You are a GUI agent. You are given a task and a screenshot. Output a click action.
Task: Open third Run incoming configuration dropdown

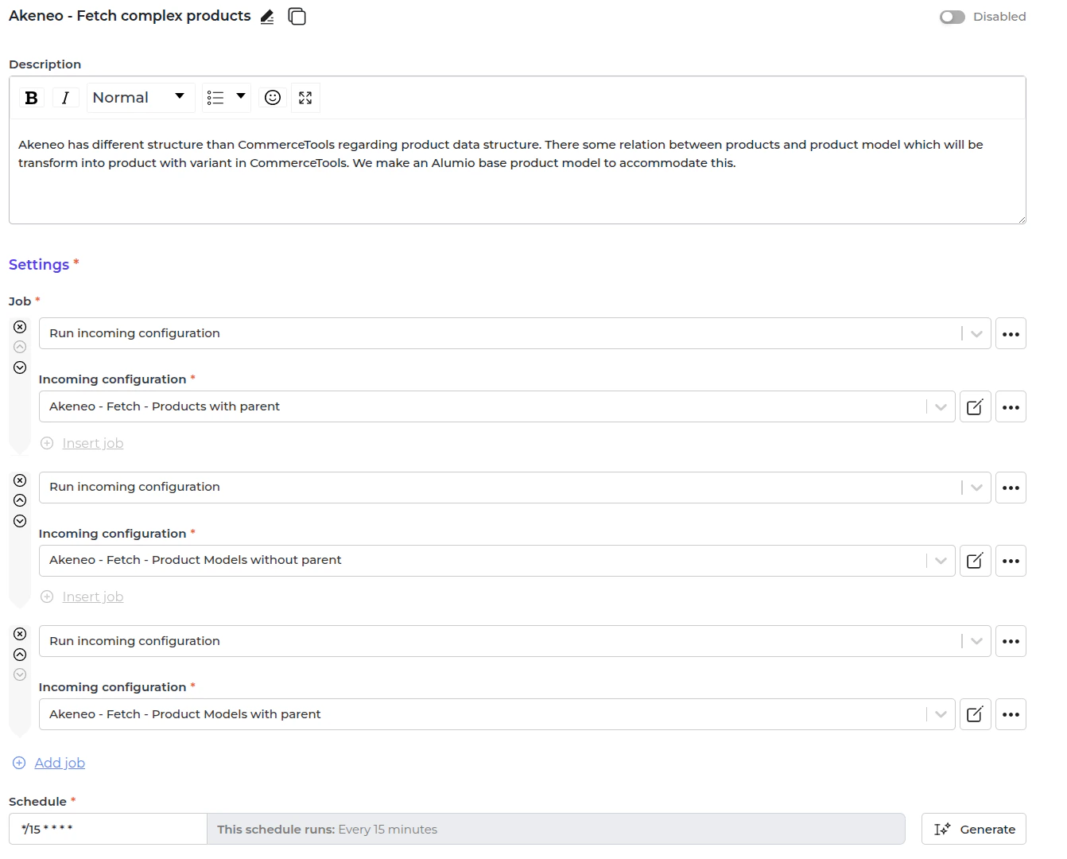point(515,641)
